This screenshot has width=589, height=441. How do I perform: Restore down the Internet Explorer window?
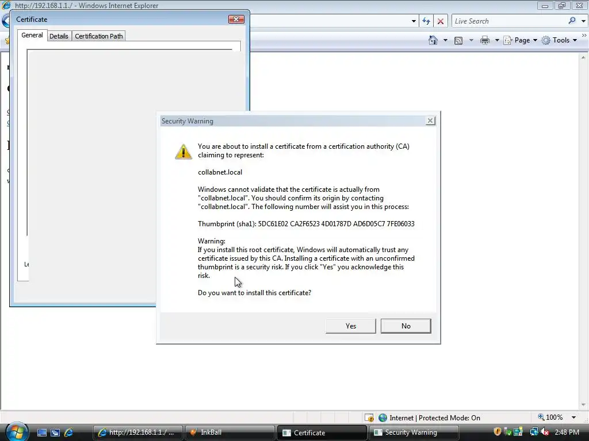pyautogui.click(x=562, y=5)
